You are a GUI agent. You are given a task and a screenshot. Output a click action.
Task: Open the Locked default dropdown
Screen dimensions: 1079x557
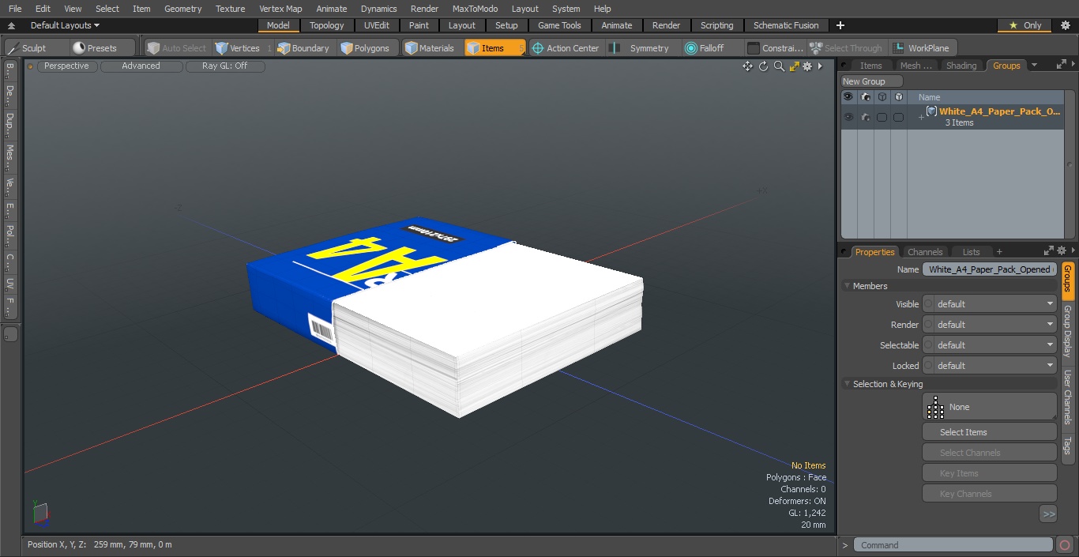tap(990, 366)
